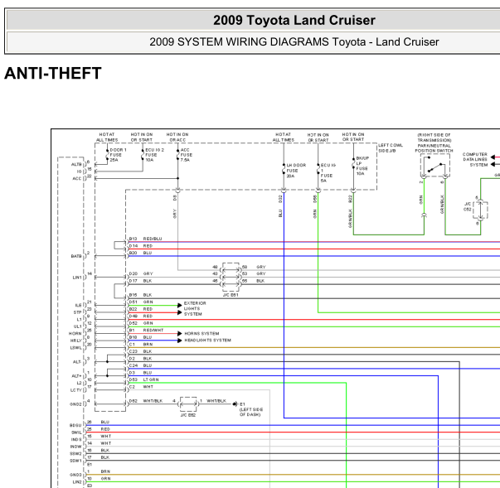Click the "GND3" terminal label

tap(76, 475)
